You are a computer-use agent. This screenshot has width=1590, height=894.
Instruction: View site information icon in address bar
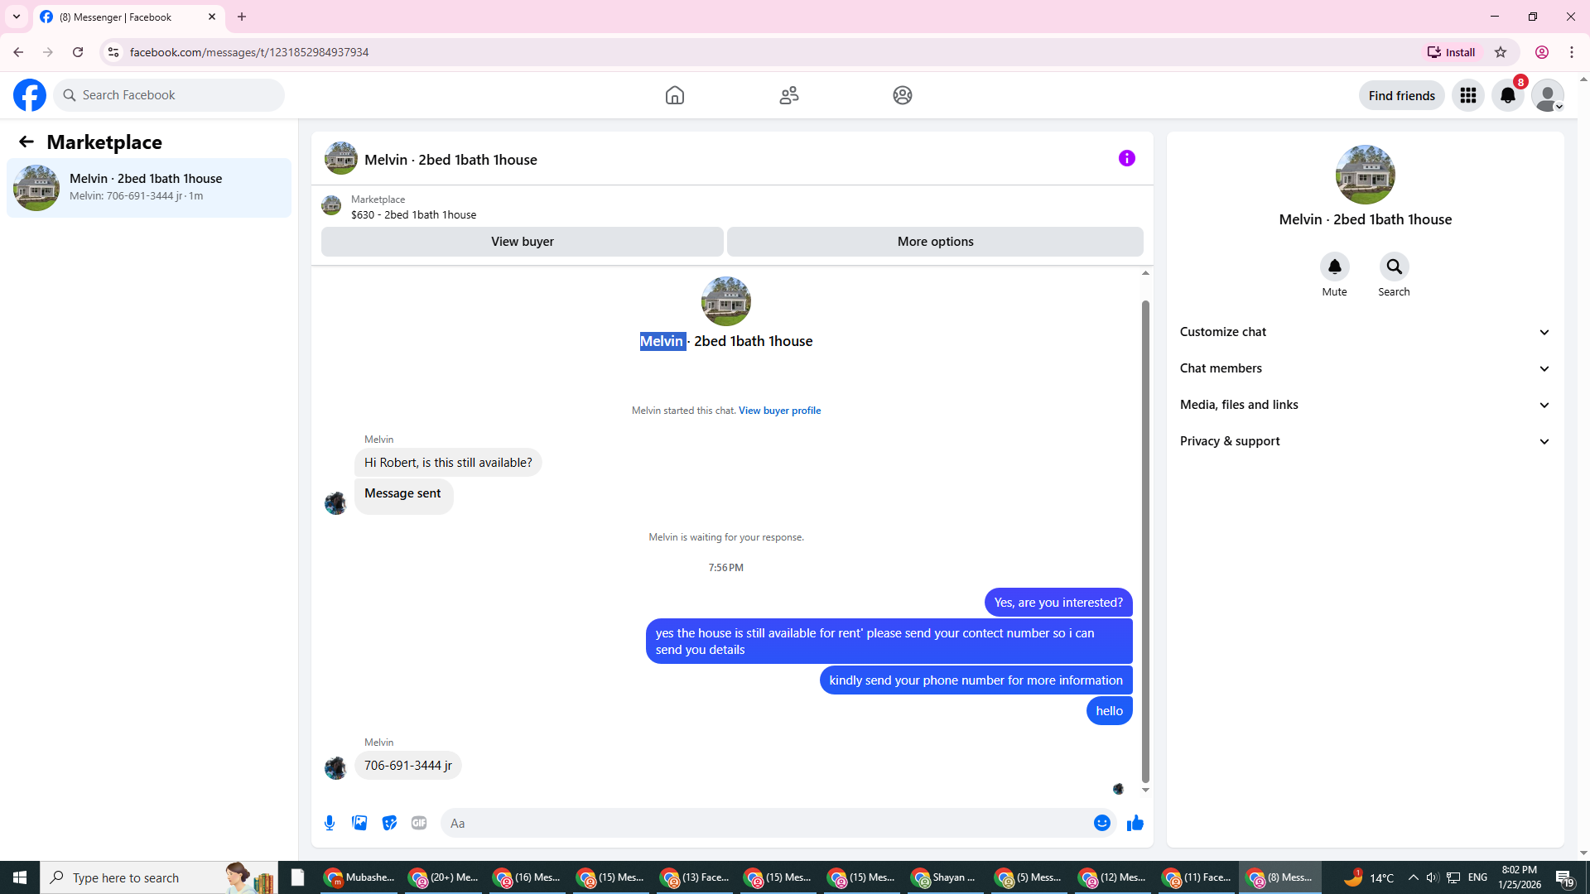(113, 52)
